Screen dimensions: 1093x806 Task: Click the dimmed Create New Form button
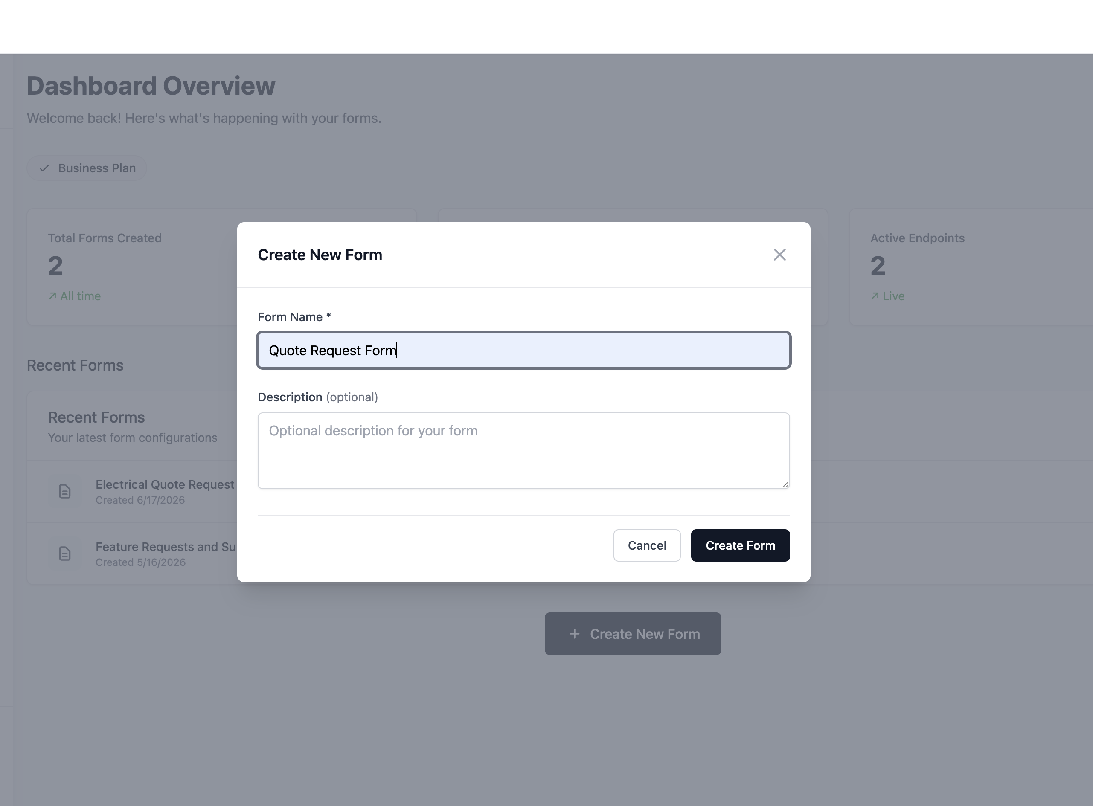tap(633, 634)
